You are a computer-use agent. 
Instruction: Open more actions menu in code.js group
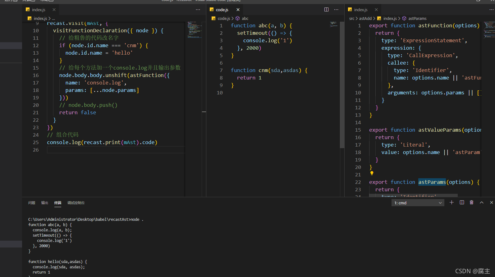click(336, 10)
